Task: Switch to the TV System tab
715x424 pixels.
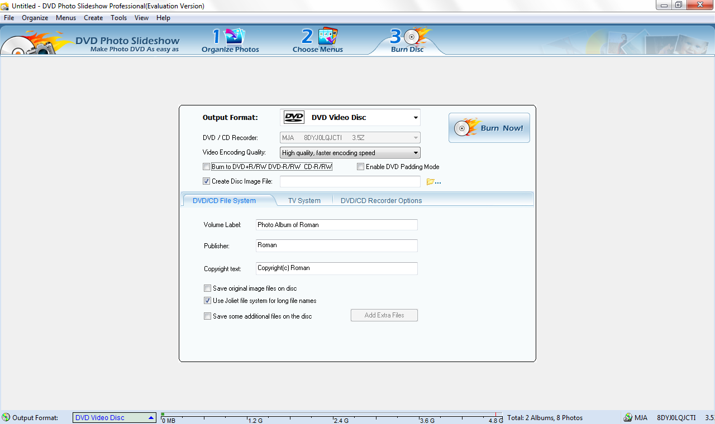Action: (x=304, y=200)
